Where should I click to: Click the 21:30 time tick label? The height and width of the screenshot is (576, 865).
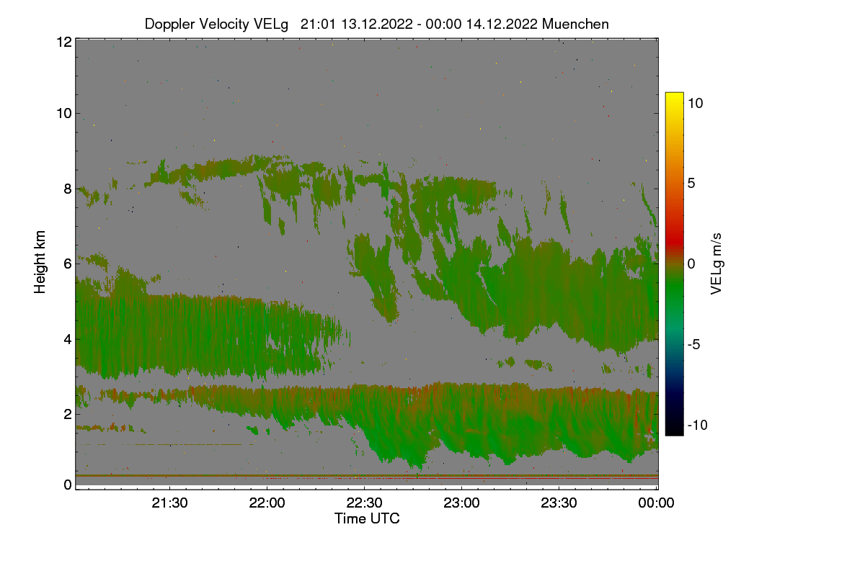(x=169, y=503)
